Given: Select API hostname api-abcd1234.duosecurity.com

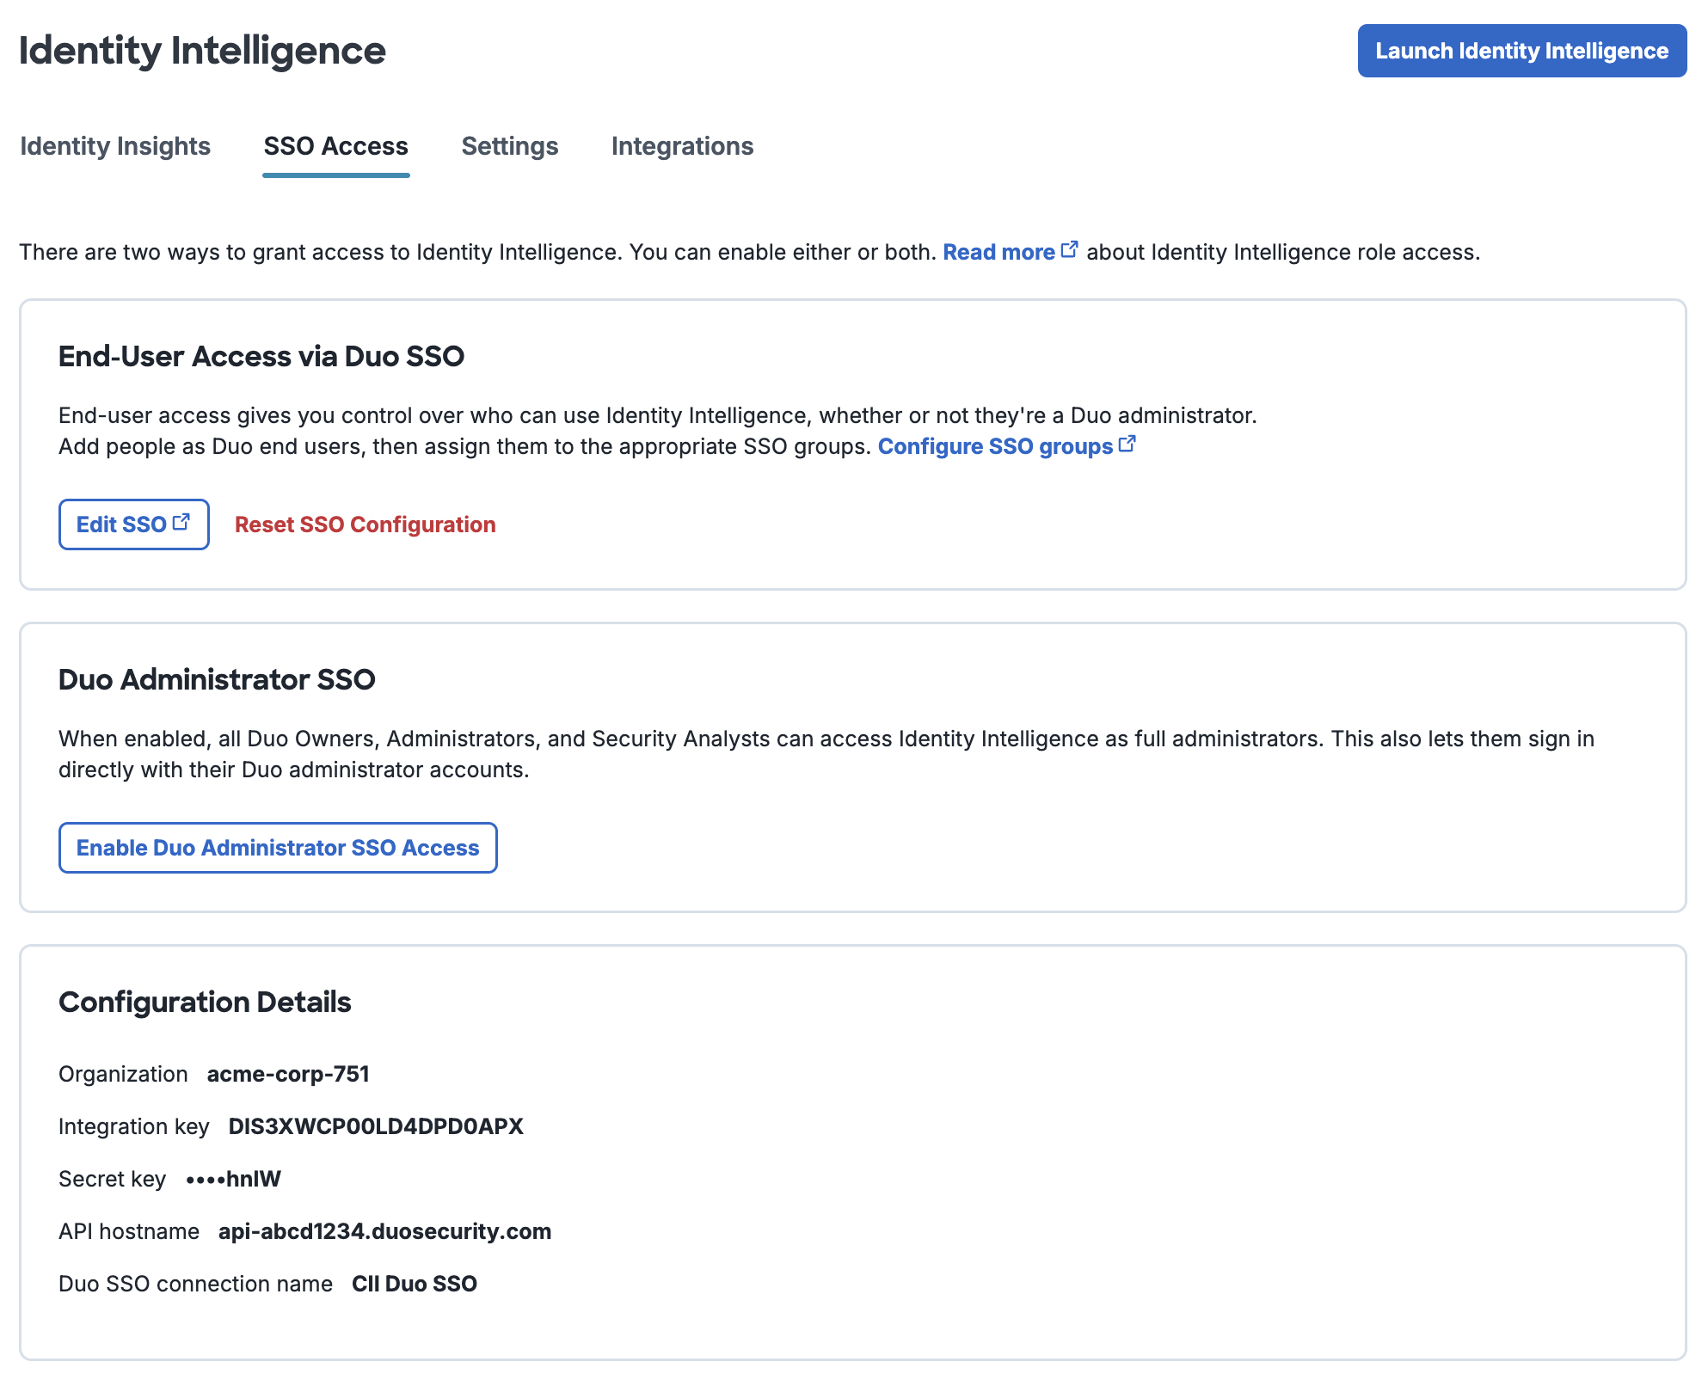Looking at the screenshot, I should [384, 1231].
